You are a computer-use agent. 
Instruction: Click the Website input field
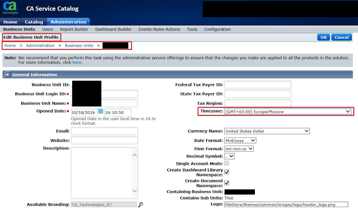[104, 140]
